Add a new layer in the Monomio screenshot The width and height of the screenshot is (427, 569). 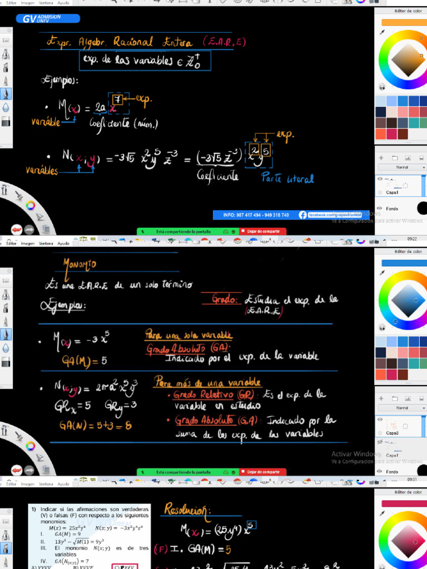click(x=381, y=398)
